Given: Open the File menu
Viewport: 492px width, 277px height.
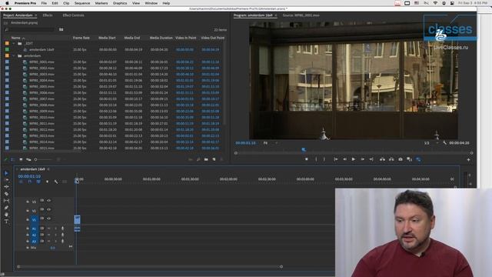Looking at the screenshot, I should click(x=44, y=3).
